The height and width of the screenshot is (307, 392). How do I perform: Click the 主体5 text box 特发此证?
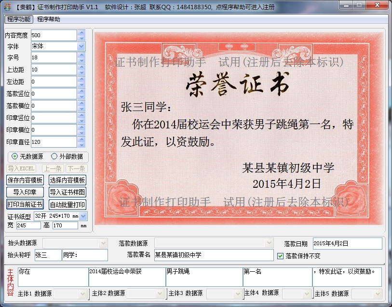point(347,277)
